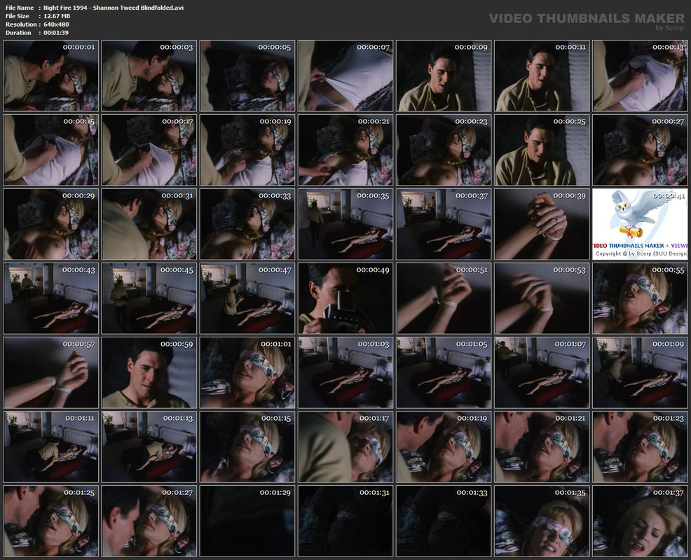
Task: Open the last thumbnail at 00:01:37
Action: point(641,521)
